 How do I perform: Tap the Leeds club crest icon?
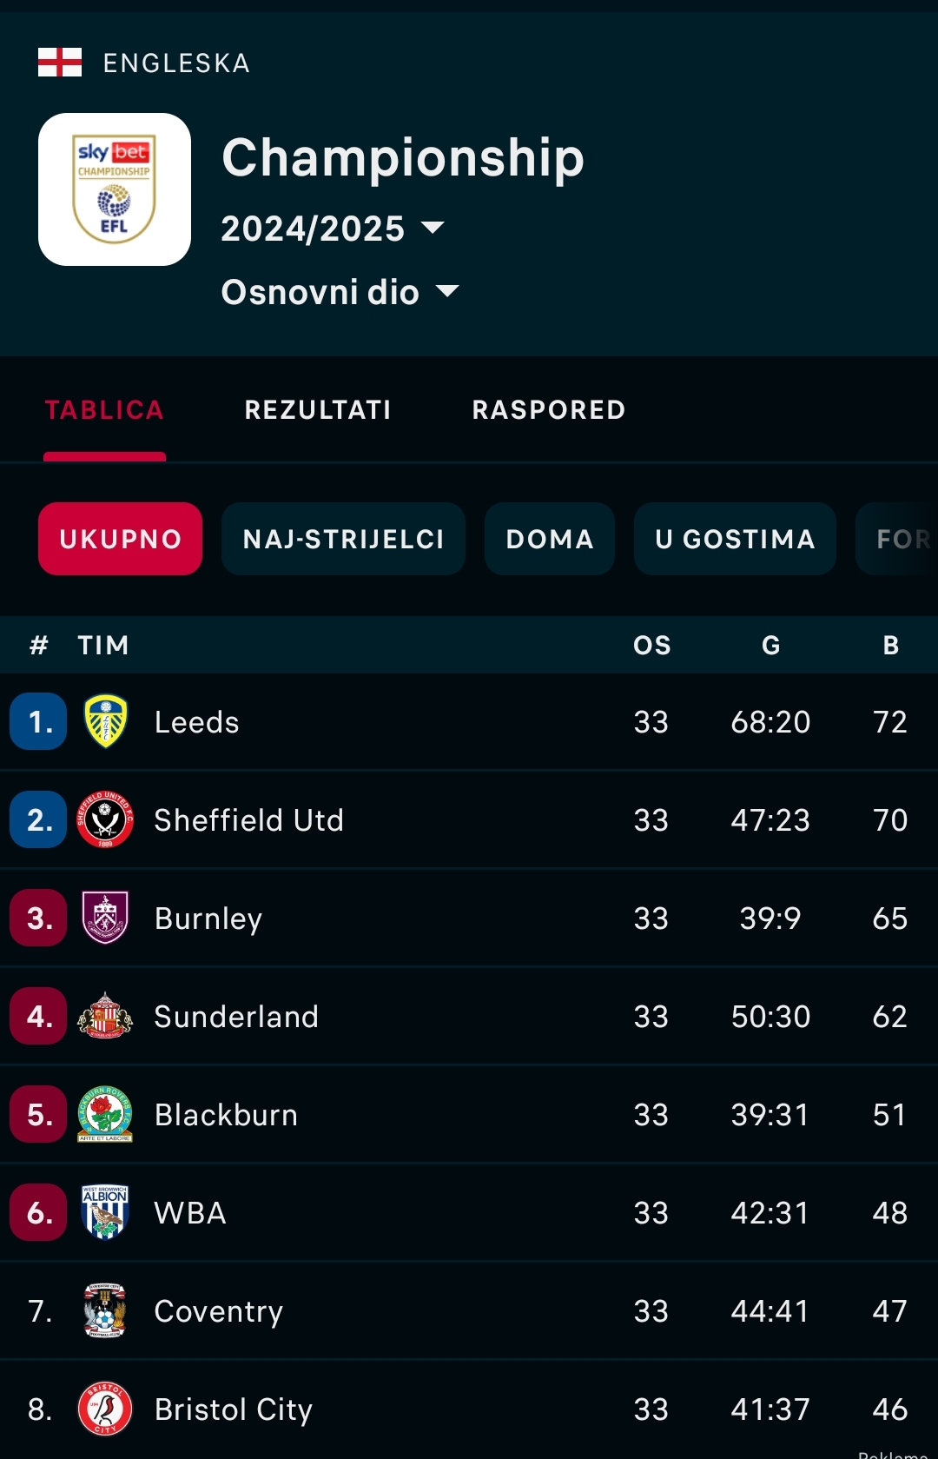[105, 722]
